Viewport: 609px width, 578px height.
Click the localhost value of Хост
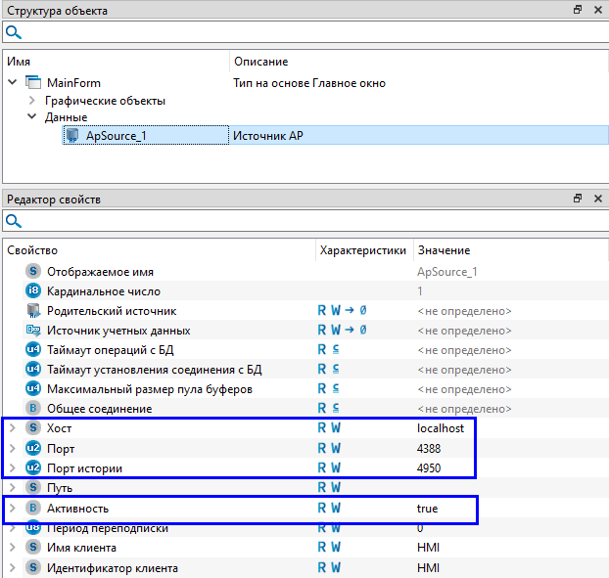[446, 428]
